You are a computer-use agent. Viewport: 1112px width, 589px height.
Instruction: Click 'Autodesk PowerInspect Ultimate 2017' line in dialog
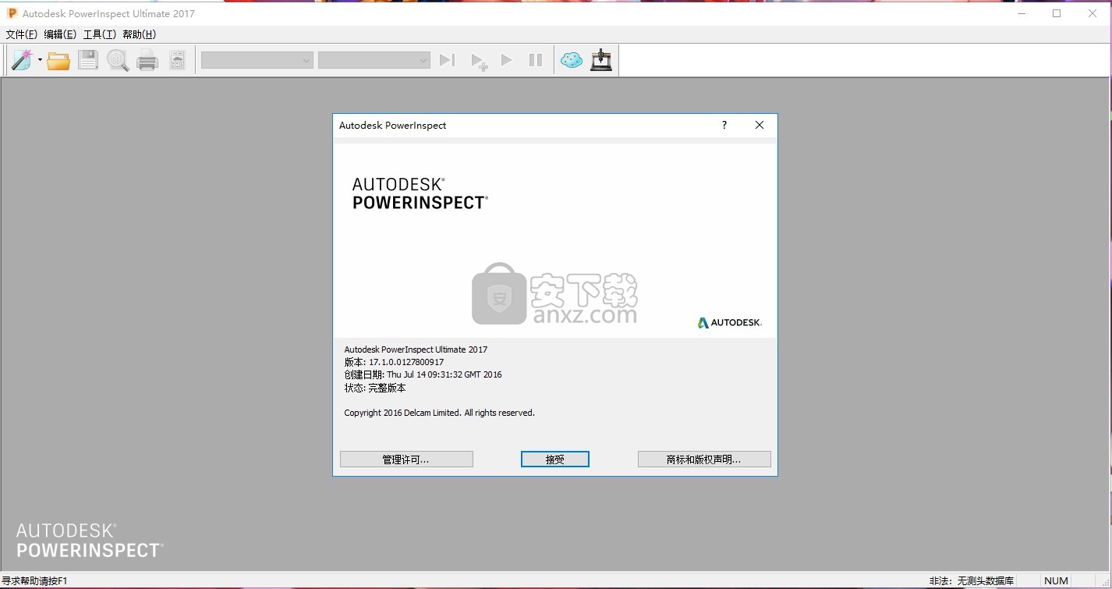pyautogui.click(x=416, y=349)
